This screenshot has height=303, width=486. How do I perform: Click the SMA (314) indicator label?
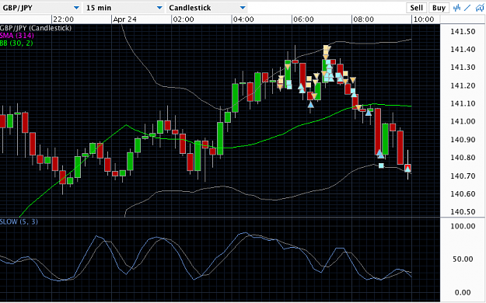point(17,35)
